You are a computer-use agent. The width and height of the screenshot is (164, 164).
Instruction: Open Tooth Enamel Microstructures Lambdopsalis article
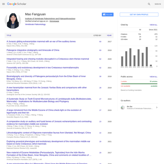point(49,100)
